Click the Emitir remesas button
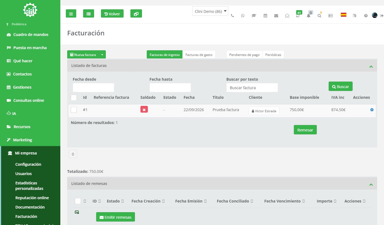The image size is (384, 225). click(115, 217)
